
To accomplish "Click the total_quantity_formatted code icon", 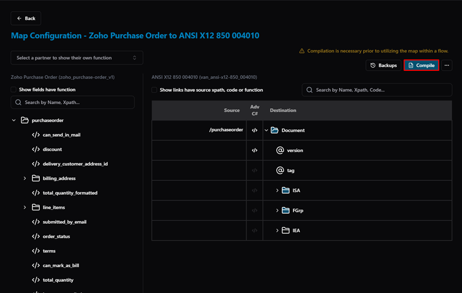I will click(36, 193).
